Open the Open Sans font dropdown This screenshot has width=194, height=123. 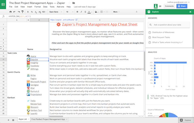pos(55,12)
